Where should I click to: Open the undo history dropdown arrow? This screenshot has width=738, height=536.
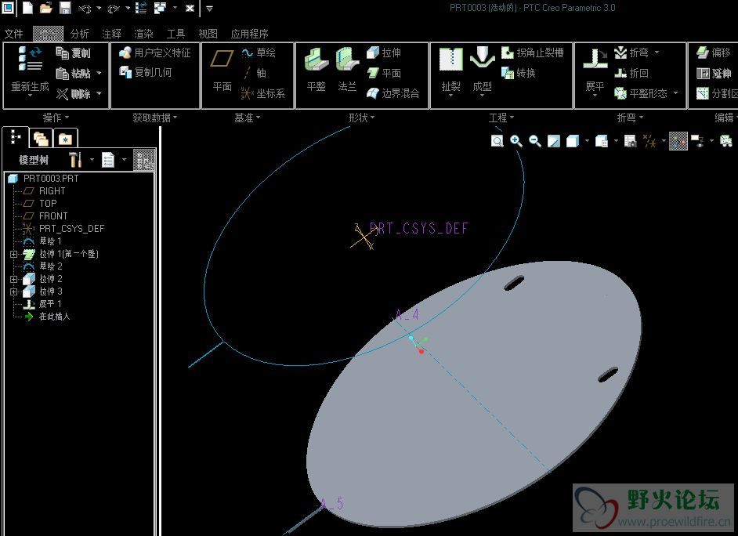(99, 8)
